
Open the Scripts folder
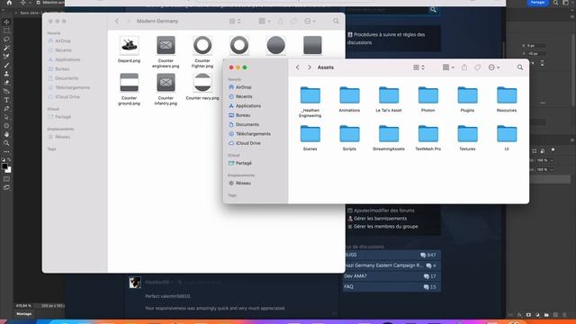coord(349,138)
